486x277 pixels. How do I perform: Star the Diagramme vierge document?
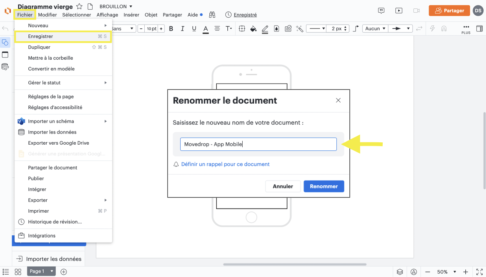(79, 7)
